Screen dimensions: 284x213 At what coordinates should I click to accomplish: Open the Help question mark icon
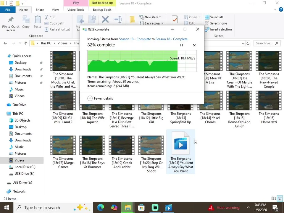(281, 9)
